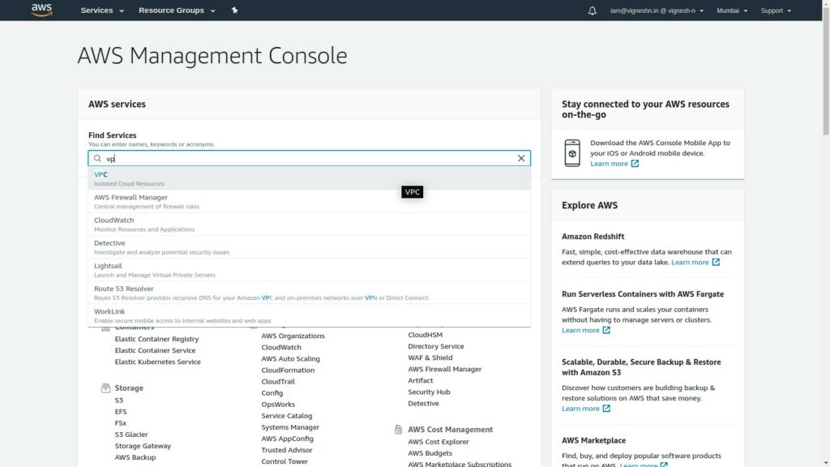Open CloudTrail service
The width and height of the screenshot is (830, 467).
[278, 382]
